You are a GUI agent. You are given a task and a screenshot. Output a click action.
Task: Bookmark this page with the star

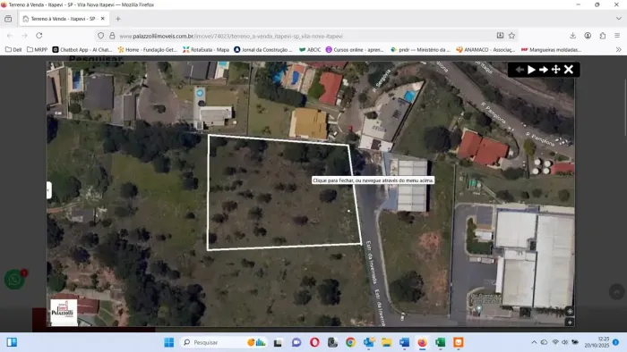pyautogui.click(x=511, y=36)
